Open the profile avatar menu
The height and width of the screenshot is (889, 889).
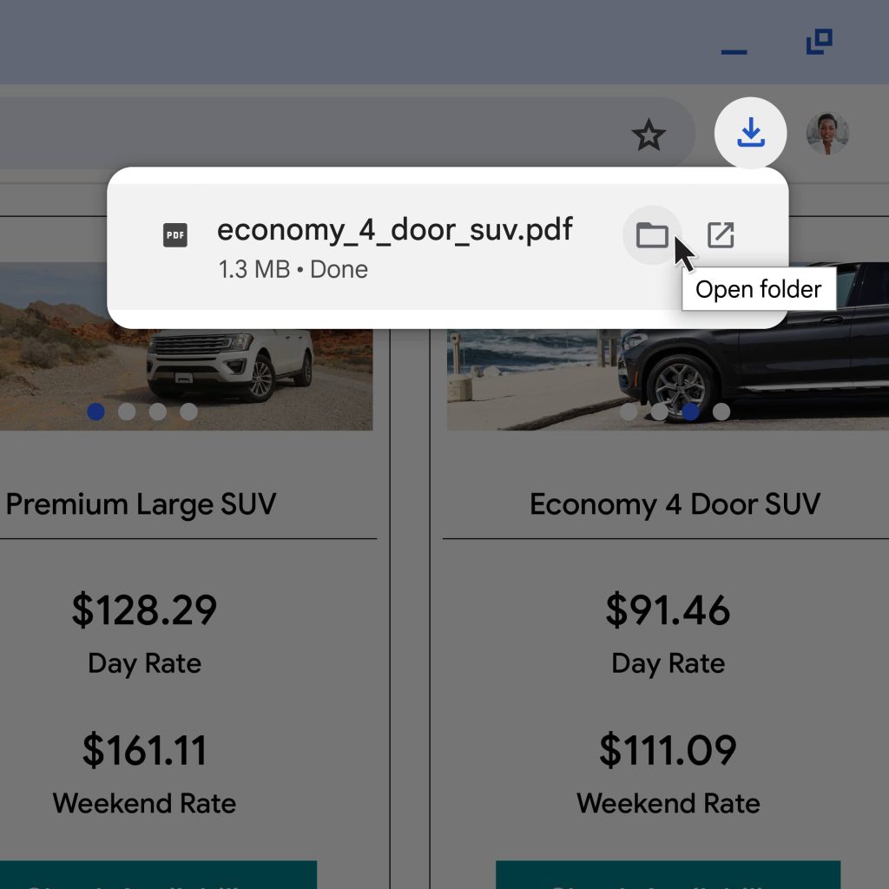click(x=826, y=134)
